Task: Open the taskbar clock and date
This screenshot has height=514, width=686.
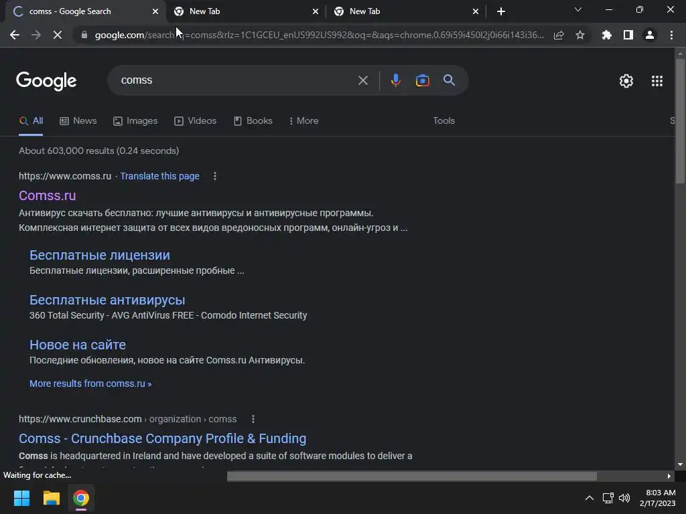Action: (x=658, y=498)
